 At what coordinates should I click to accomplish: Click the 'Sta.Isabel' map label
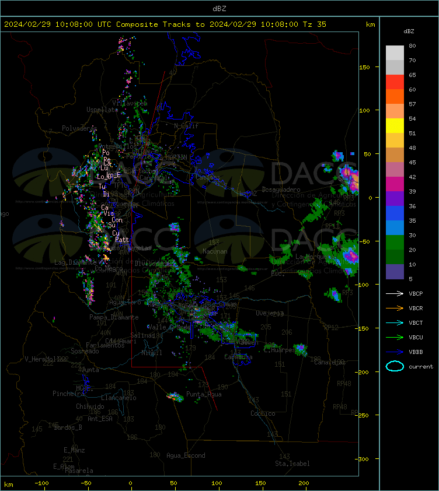point(292,464)
